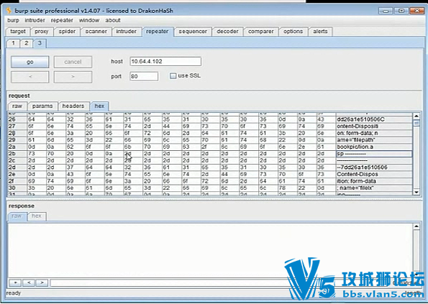Switch to the sequencer tab
This screenshot has width=428, height=304.
pos(193,32)
